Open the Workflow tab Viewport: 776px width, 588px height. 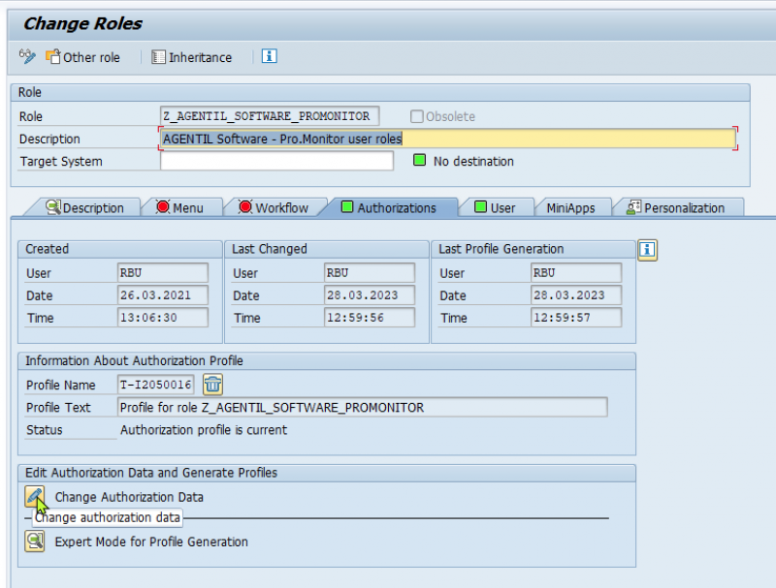coord(273,207)
